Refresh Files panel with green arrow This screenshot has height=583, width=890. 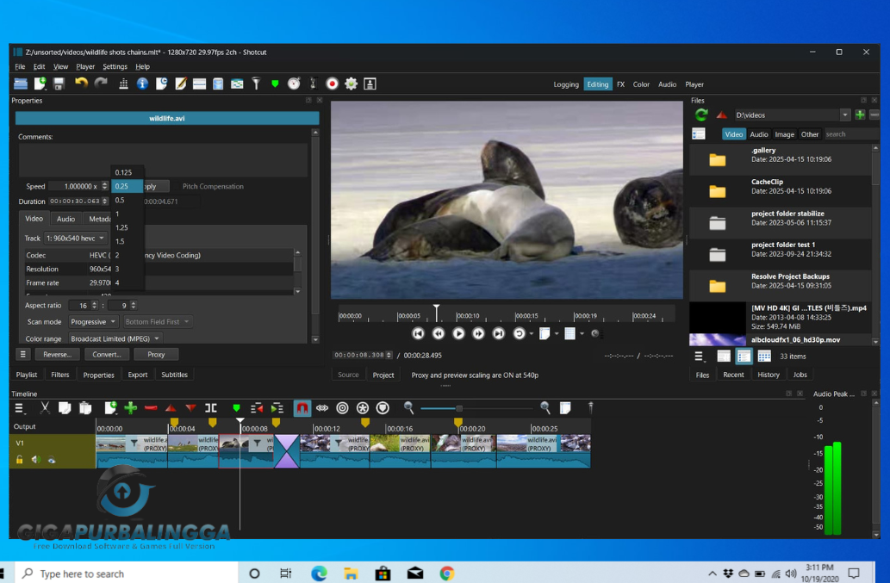coord(701,115)
